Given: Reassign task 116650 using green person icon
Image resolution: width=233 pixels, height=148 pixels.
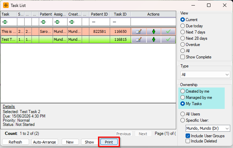Looking at the screenshot, I should pos(154,31).
